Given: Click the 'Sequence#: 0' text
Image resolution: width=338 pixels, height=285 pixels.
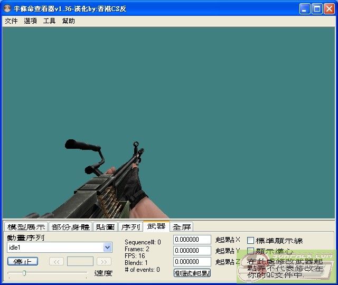Looking at the screenshot, I should click(x=143, y=242).
